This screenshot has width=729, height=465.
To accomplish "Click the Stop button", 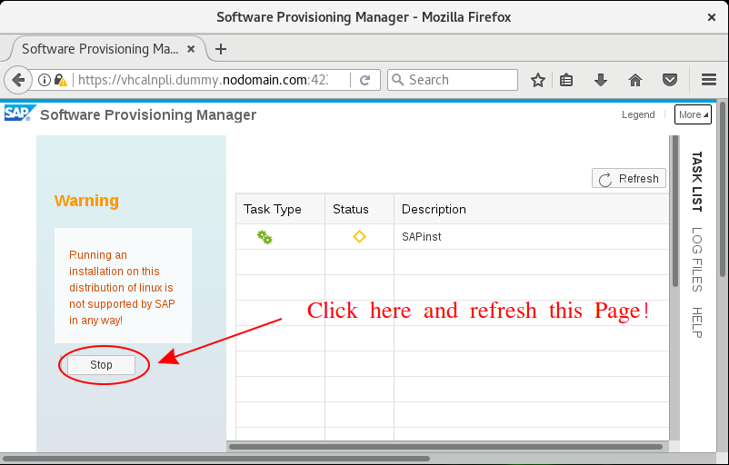I will pos(102,365).
